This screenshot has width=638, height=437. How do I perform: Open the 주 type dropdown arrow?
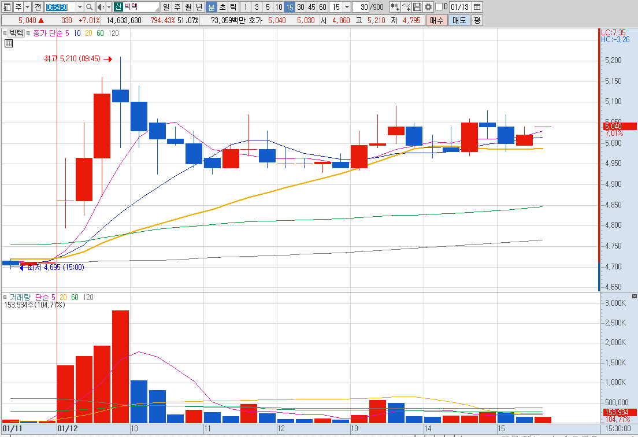(x=28, y=7)
